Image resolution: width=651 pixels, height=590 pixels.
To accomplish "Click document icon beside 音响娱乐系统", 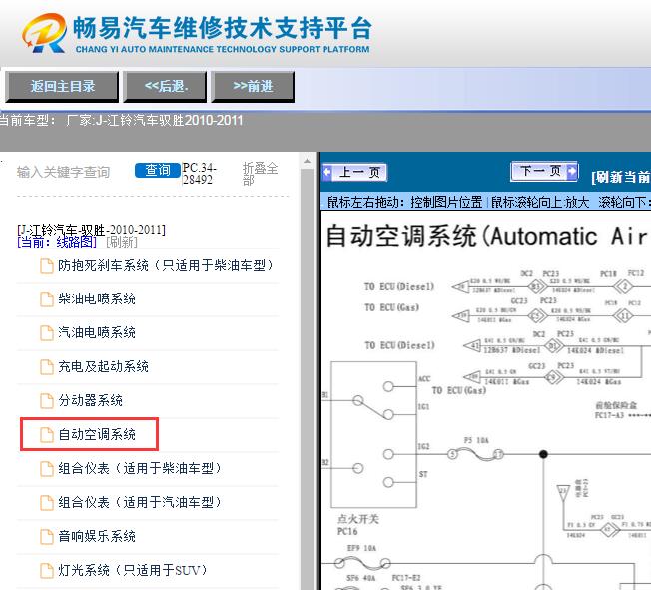I will [47, 537].
